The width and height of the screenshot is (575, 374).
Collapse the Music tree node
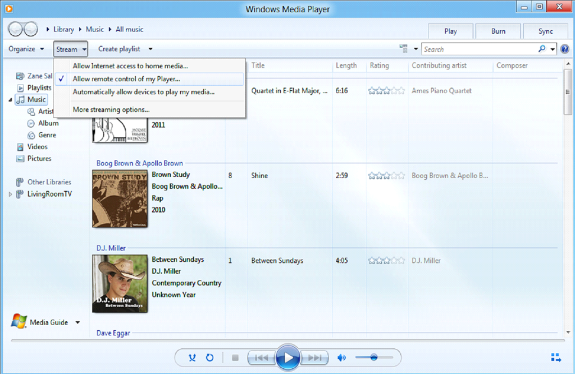(10, 100)
